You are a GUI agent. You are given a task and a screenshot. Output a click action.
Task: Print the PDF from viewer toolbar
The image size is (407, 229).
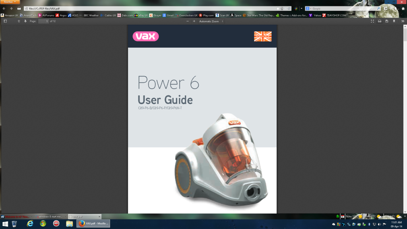[380, 21]
